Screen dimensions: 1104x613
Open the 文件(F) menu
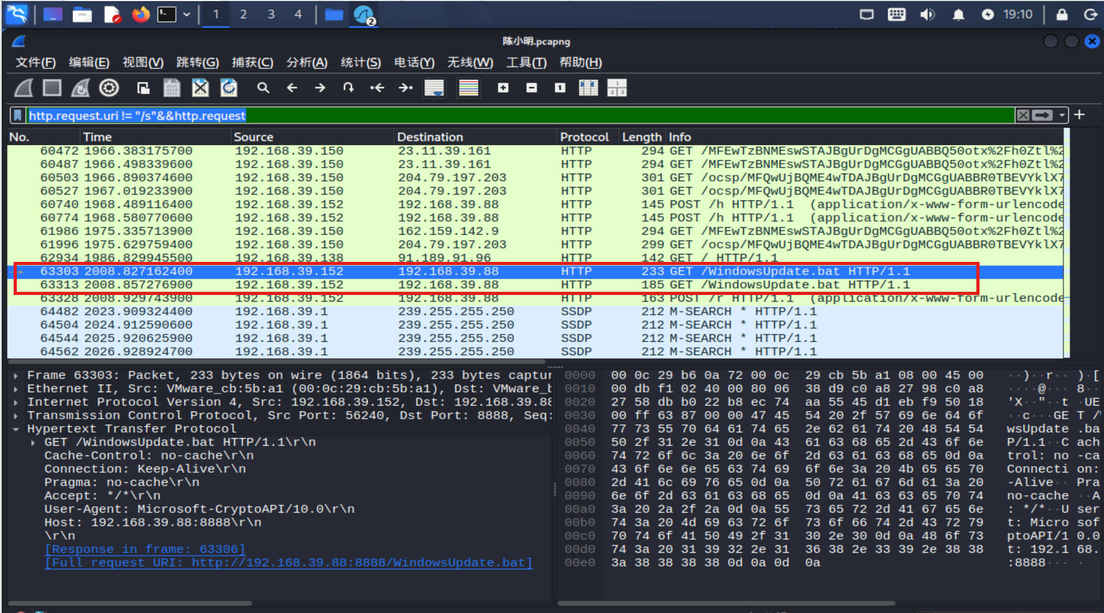coord(35,62)
